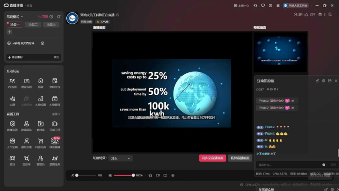Open the 素材库 material library
Viewport: 339px width, 191px height.
pos(41,125)
